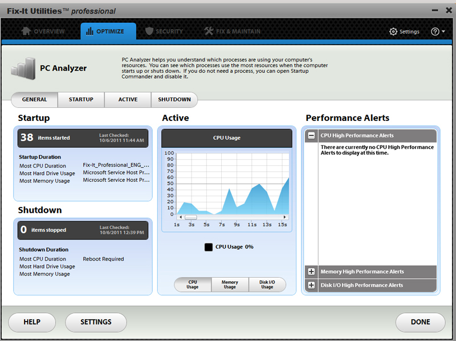Open Settings via the gear icon
Viewport: 456px width, 341px height.
[x=393, y=32]
